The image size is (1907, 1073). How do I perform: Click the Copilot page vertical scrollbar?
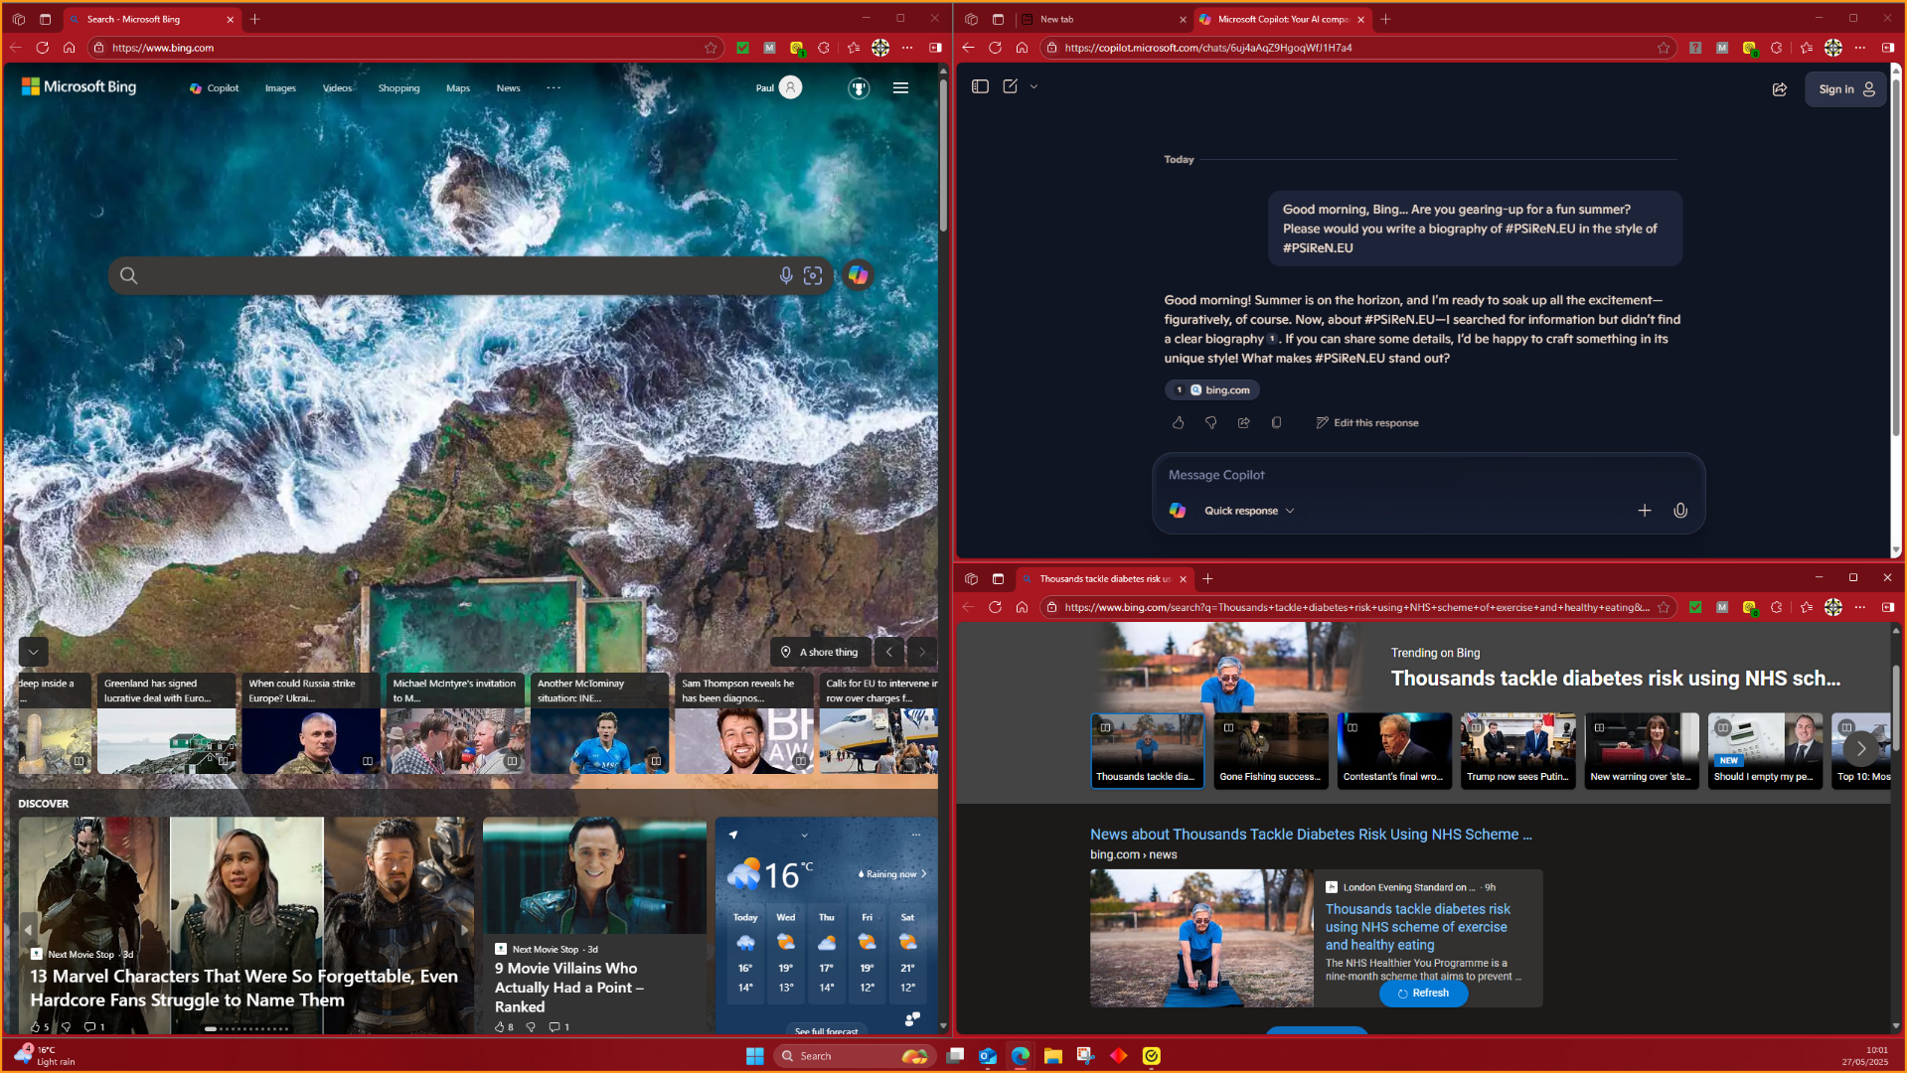tap(1895, 258)
